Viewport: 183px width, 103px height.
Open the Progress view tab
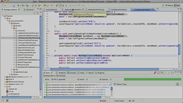[x=100, y=73]
